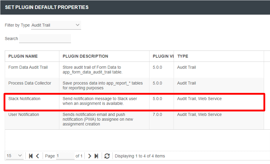Click Slack Notification description cell

click(x=100, y=101)
